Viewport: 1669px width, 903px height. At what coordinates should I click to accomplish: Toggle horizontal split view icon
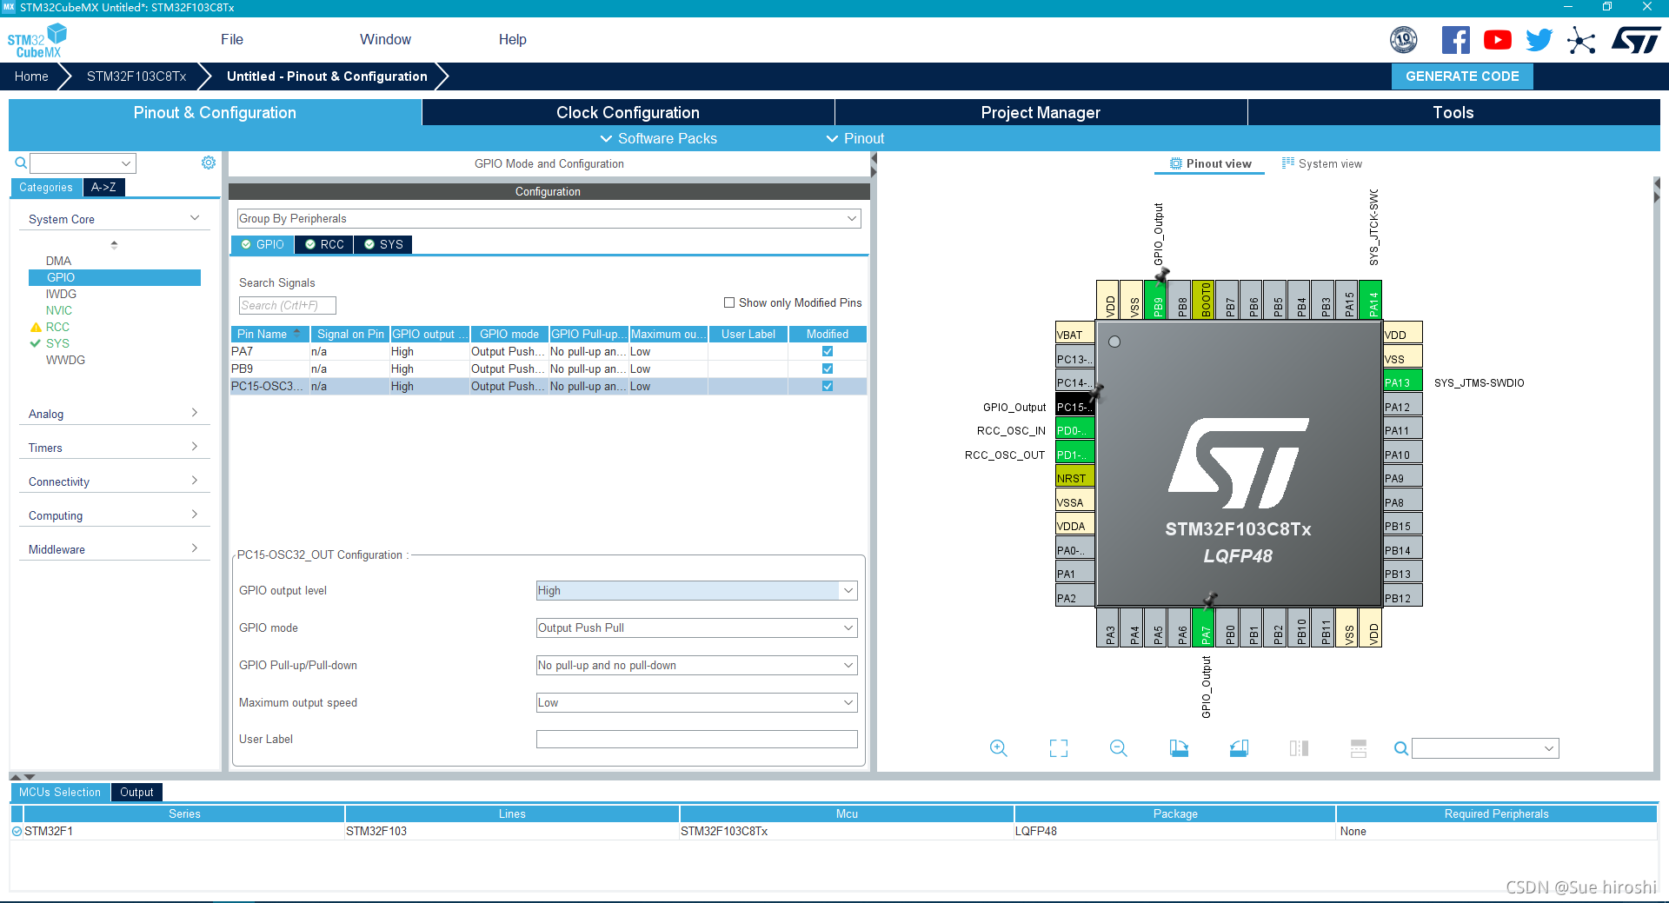pos(1359,748)
